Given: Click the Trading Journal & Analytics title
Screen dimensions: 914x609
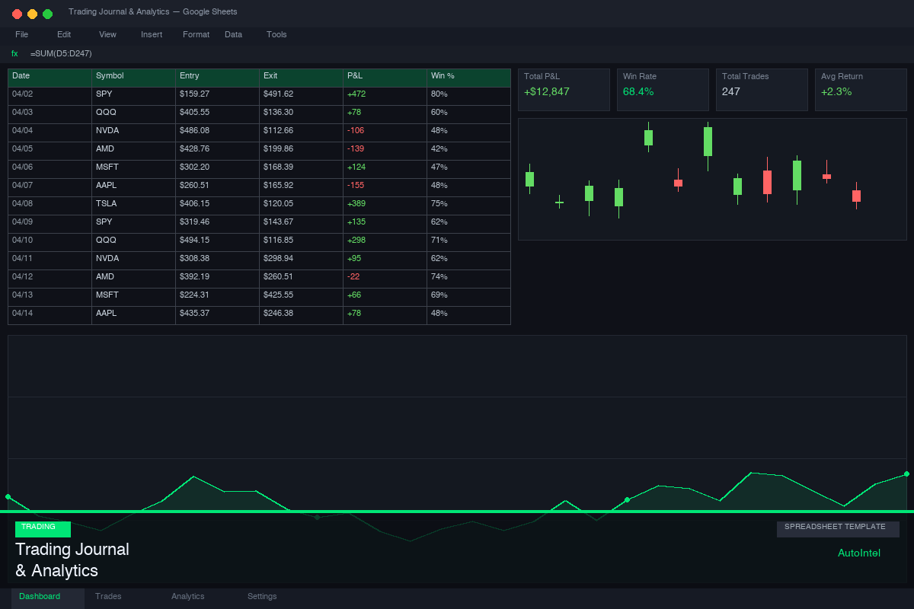Looking at the screenshot, I should (72, 560).
